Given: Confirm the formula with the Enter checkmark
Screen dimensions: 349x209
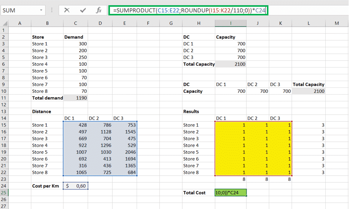Looking at the screenshot, I should pyautogui.click(x=83, y=10).
